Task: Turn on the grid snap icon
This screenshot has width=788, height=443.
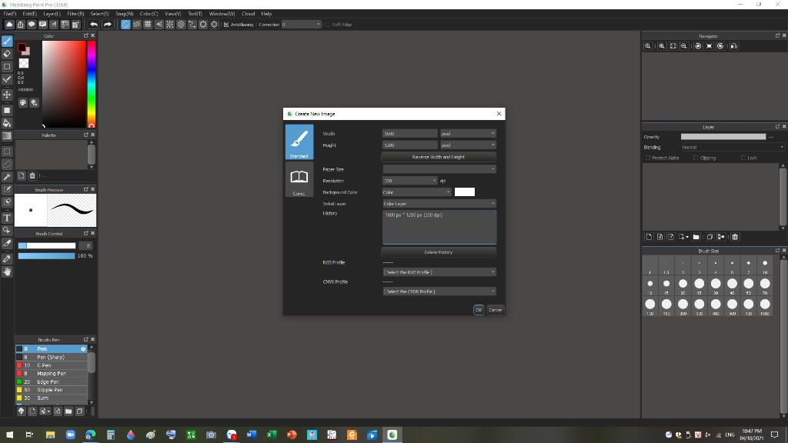Action: [148, 24]
